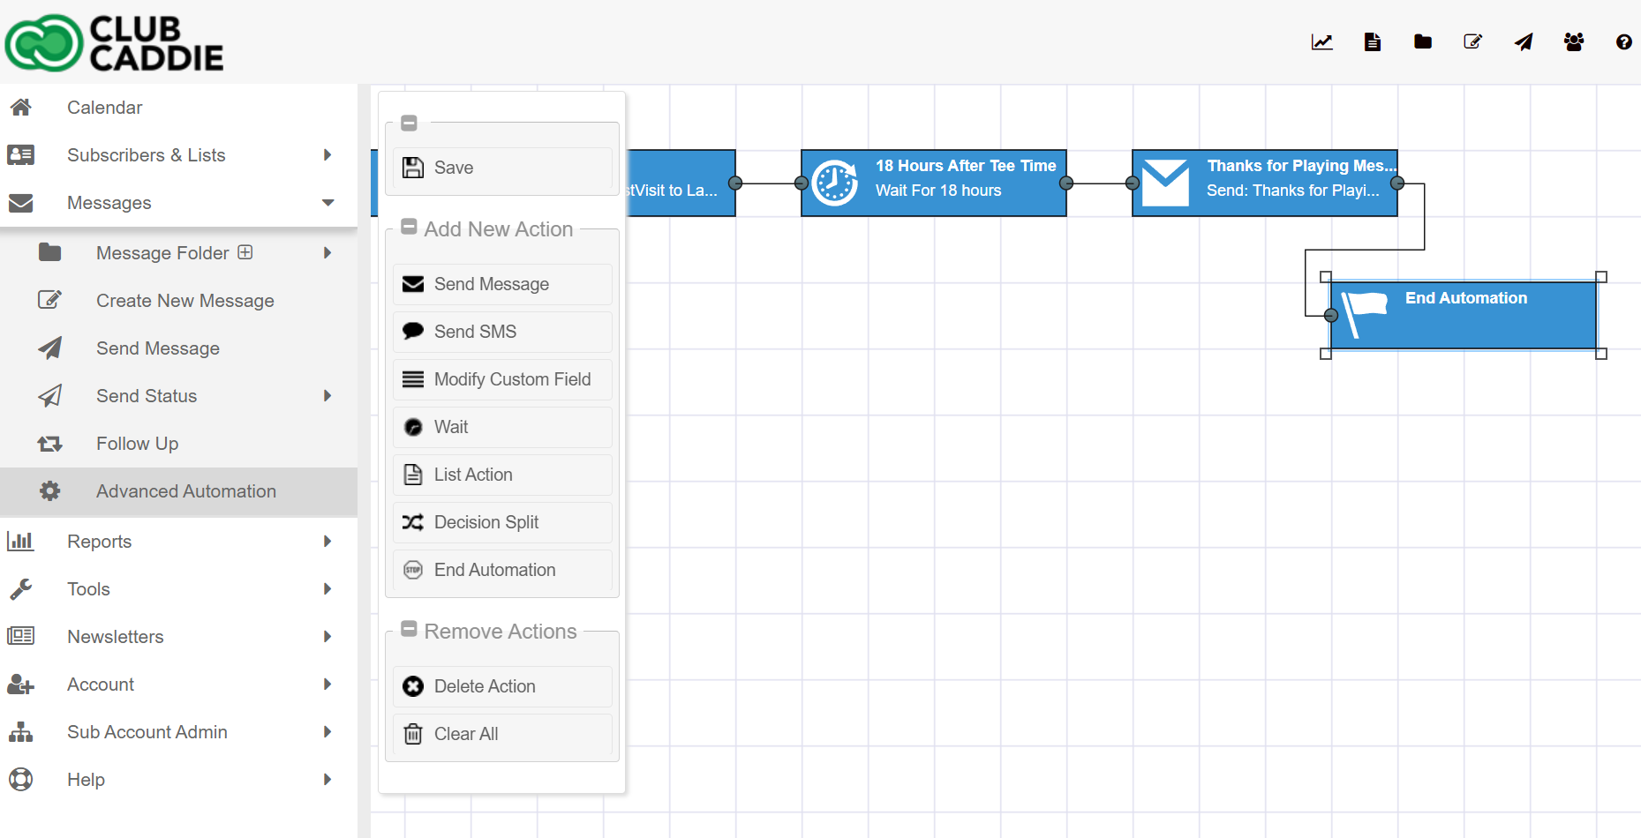
Task: Click the compose edit icon in top toolbar
Action: tap(1473, 41)
